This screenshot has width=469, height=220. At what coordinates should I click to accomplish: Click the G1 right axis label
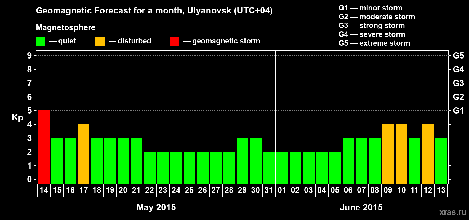pos(459,111)
